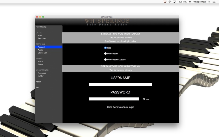
Task: Minimize the Whisperings window with yellow button
Action: pos(40,17)
